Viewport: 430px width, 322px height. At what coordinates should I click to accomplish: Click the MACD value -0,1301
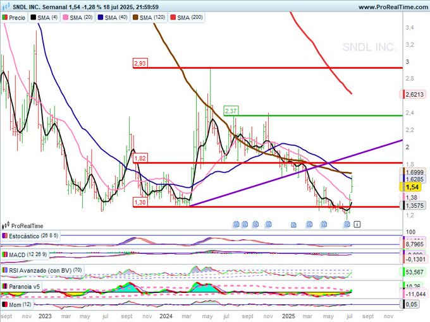[415, 259]
